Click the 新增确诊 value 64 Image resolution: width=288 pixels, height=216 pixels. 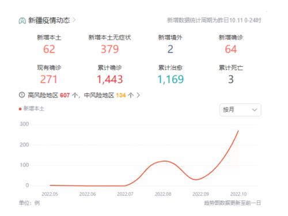pyautogui.click(x=231, y=49)
